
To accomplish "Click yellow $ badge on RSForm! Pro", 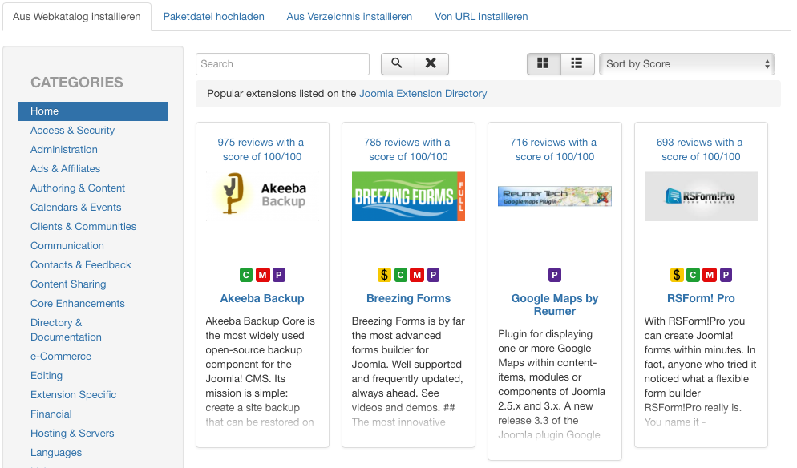I will [677, 275].
